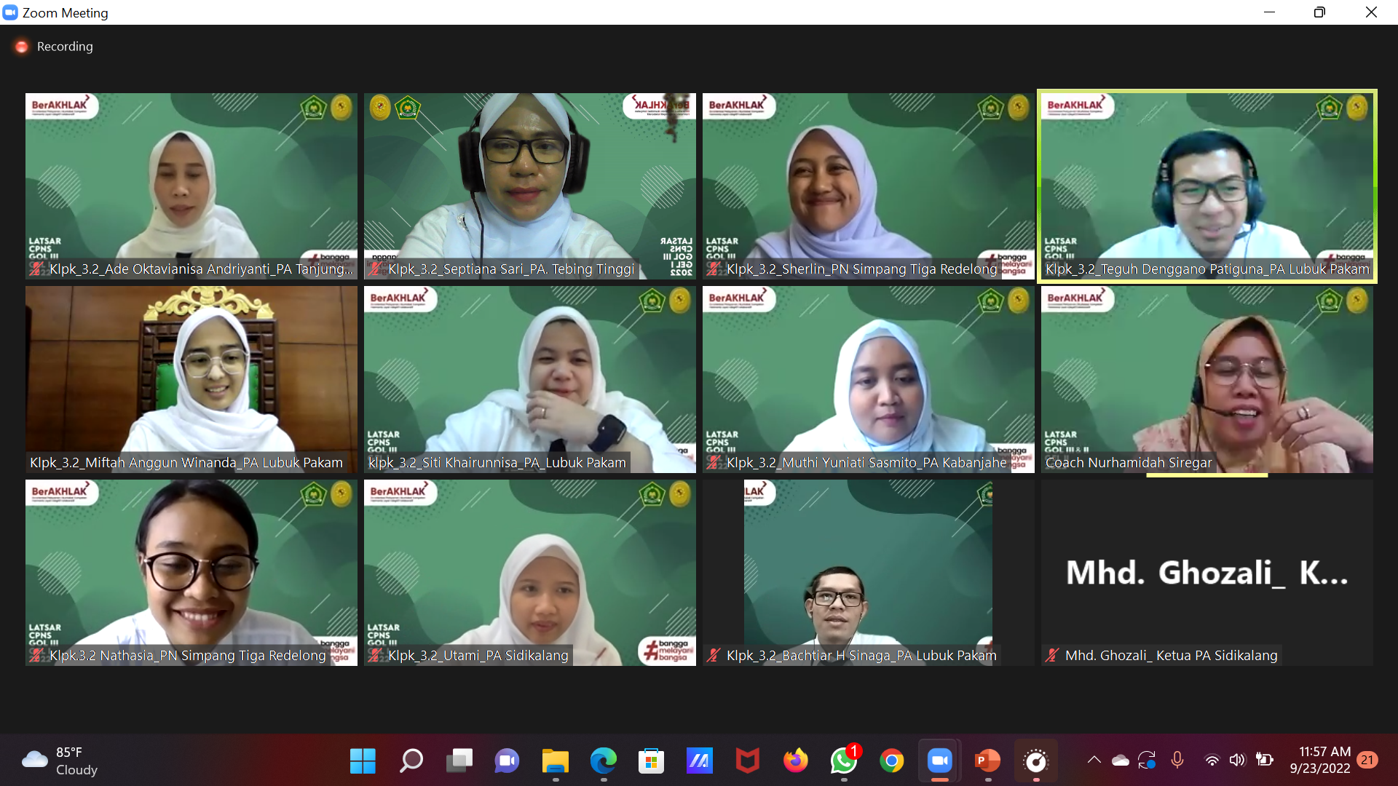Open Microsoft Store from the taskbar
The width and height of the screenshot is (1398, 786).
(x=651, y=761)
